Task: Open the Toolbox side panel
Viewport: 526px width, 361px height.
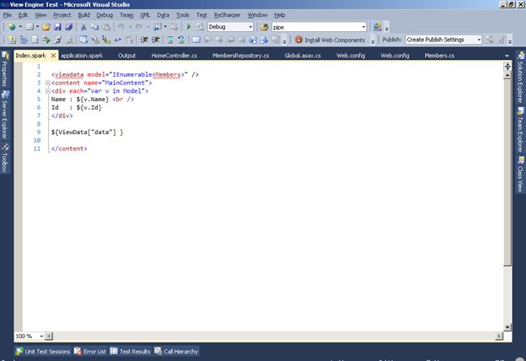Action: pyautogui.click(x=5, y=159)
